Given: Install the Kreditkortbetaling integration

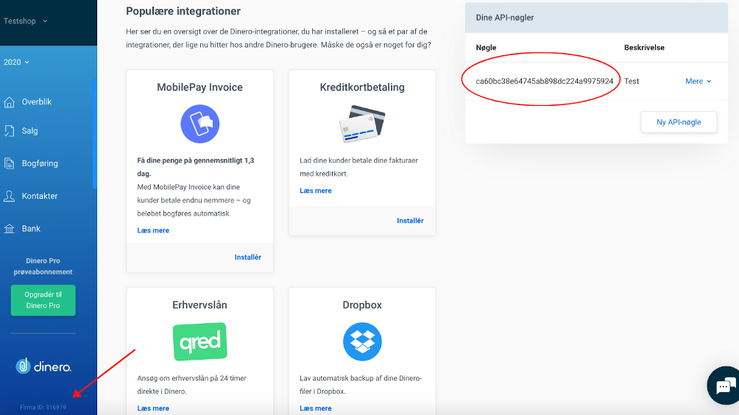Looking at the screenshot, I should pos(410,221).
